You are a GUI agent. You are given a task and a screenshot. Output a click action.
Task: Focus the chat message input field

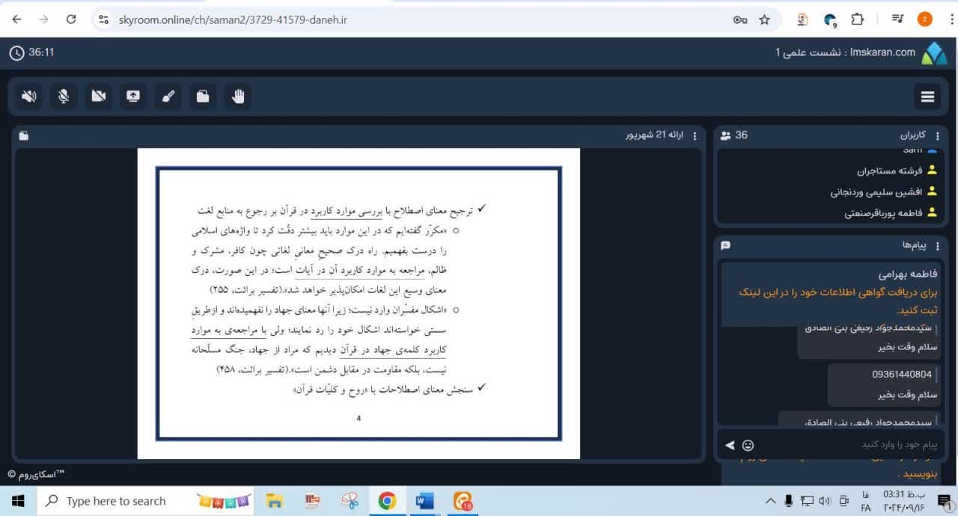point(849,444)
